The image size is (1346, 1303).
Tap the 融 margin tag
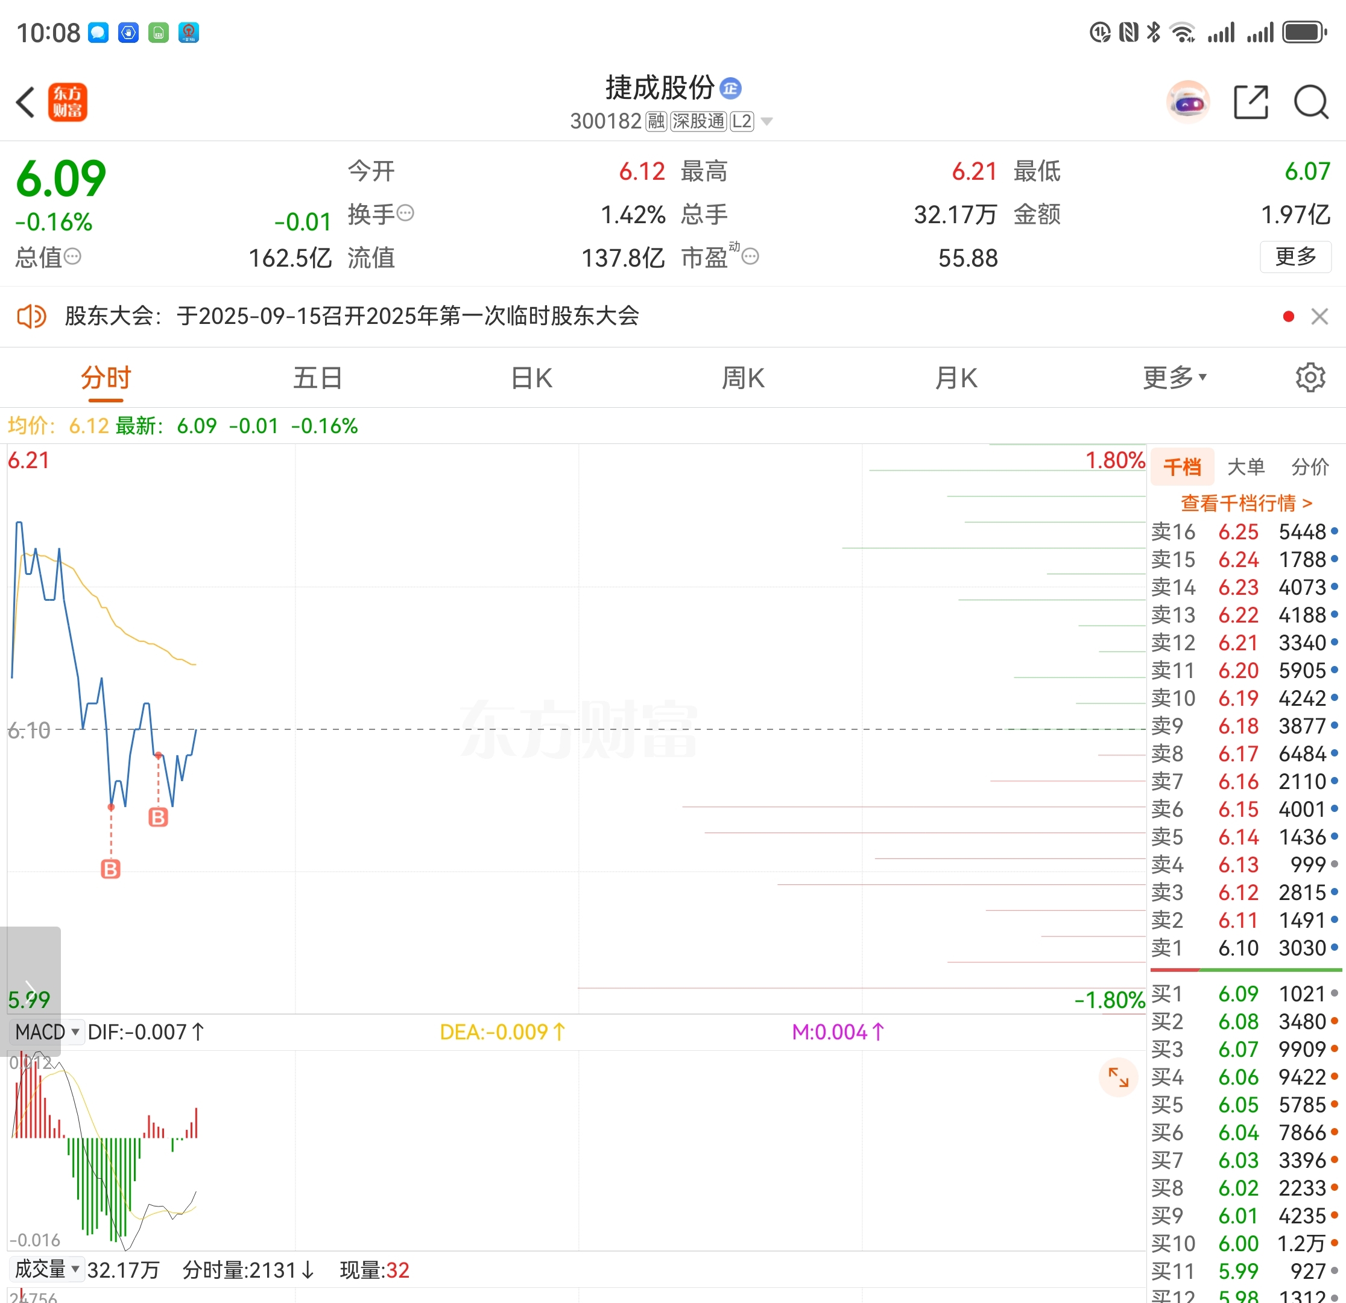click(x=656, y=122)
